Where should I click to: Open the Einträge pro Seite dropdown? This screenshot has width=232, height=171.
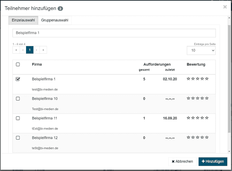click(201, 50)
